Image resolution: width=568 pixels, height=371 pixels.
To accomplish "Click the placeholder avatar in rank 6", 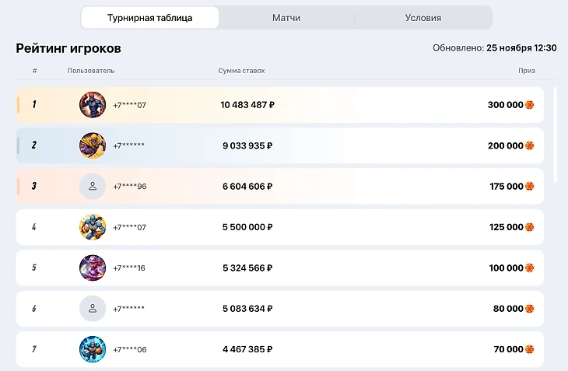I will (93, 309).
